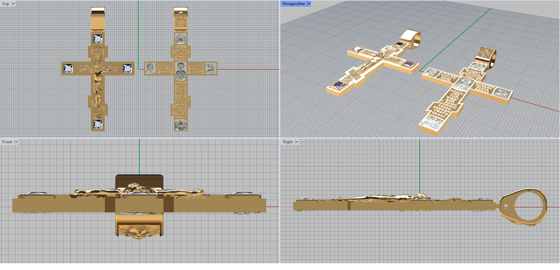
Task: Select the top gemstone on the crucifix in Top view
Action: point(98,39)
